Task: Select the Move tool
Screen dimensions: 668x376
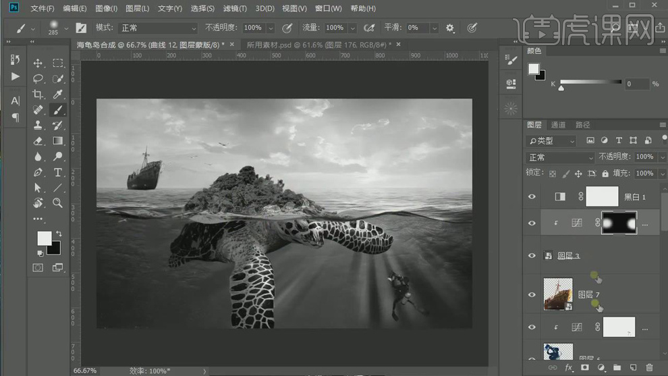Action: tap(38, 63)
